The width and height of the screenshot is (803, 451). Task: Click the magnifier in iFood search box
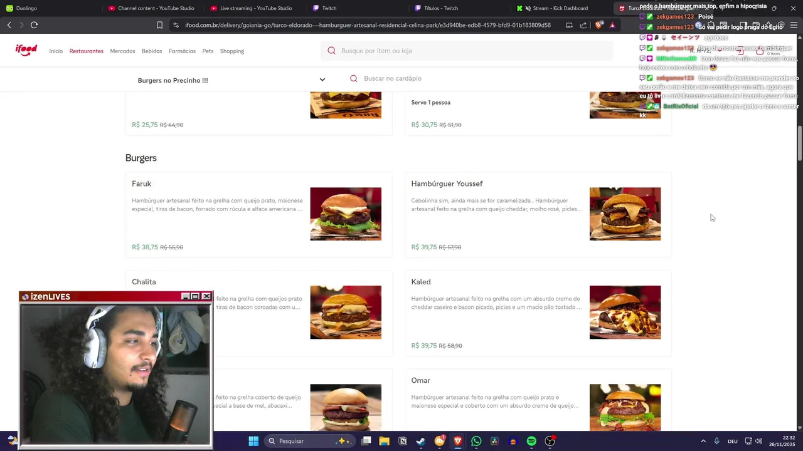[331, 51]
